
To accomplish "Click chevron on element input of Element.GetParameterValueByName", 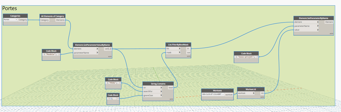I will pyautogui.click(x=97, y=49).
